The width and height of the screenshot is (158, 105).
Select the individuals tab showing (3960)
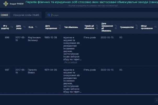click(4, 15)
